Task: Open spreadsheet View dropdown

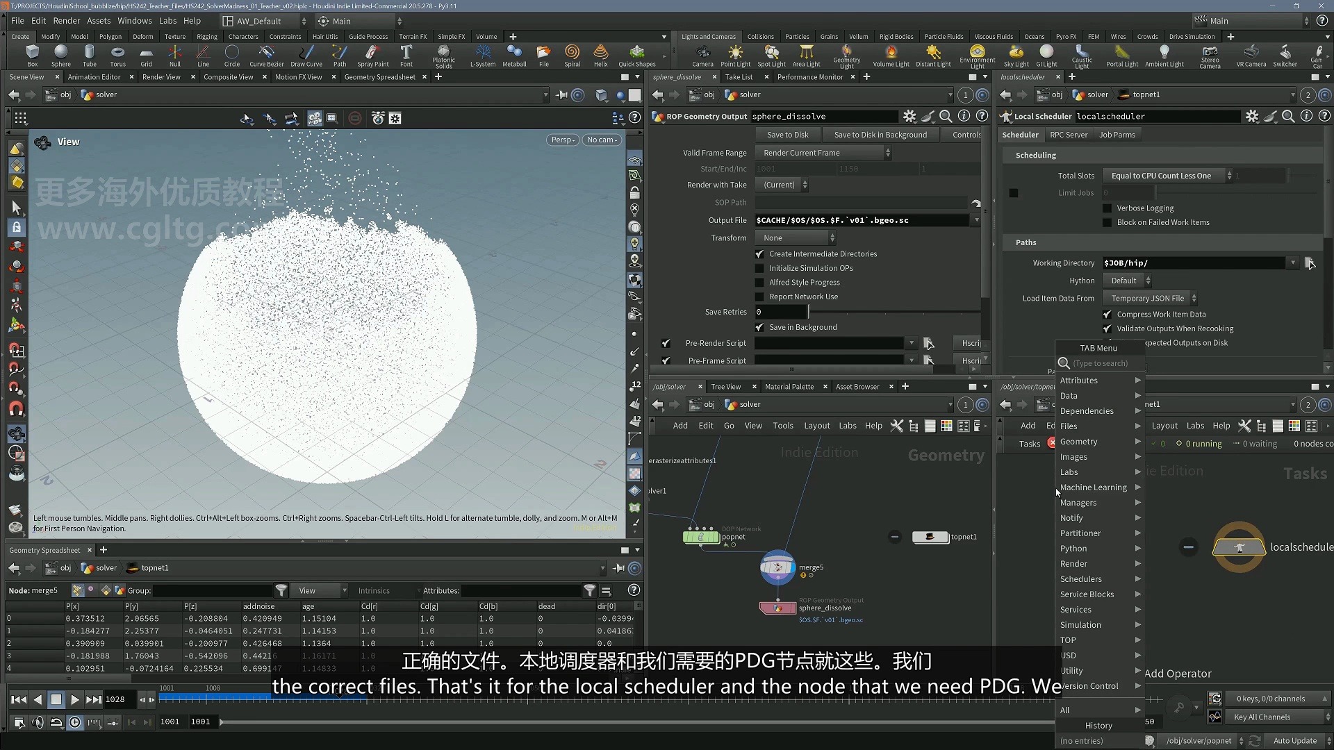Action: pos(320,590)
